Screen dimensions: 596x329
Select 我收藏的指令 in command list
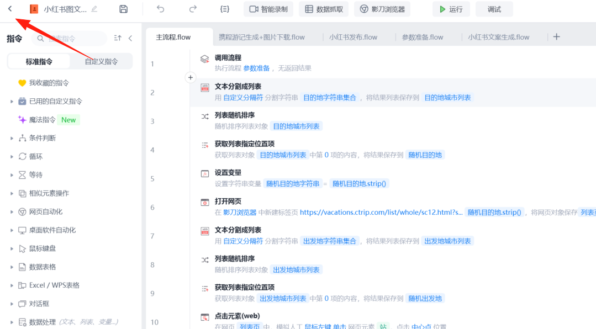[49, 83]
